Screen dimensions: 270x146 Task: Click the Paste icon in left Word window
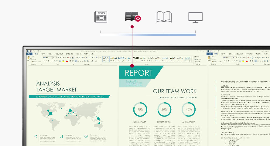[x=29, y=58]
